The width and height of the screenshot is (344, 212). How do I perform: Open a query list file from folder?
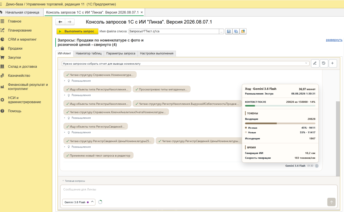tap(243, 31)
